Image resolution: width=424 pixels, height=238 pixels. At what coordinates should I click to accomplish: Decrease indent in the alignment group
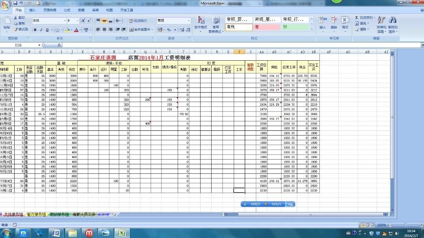pos(118,30)
